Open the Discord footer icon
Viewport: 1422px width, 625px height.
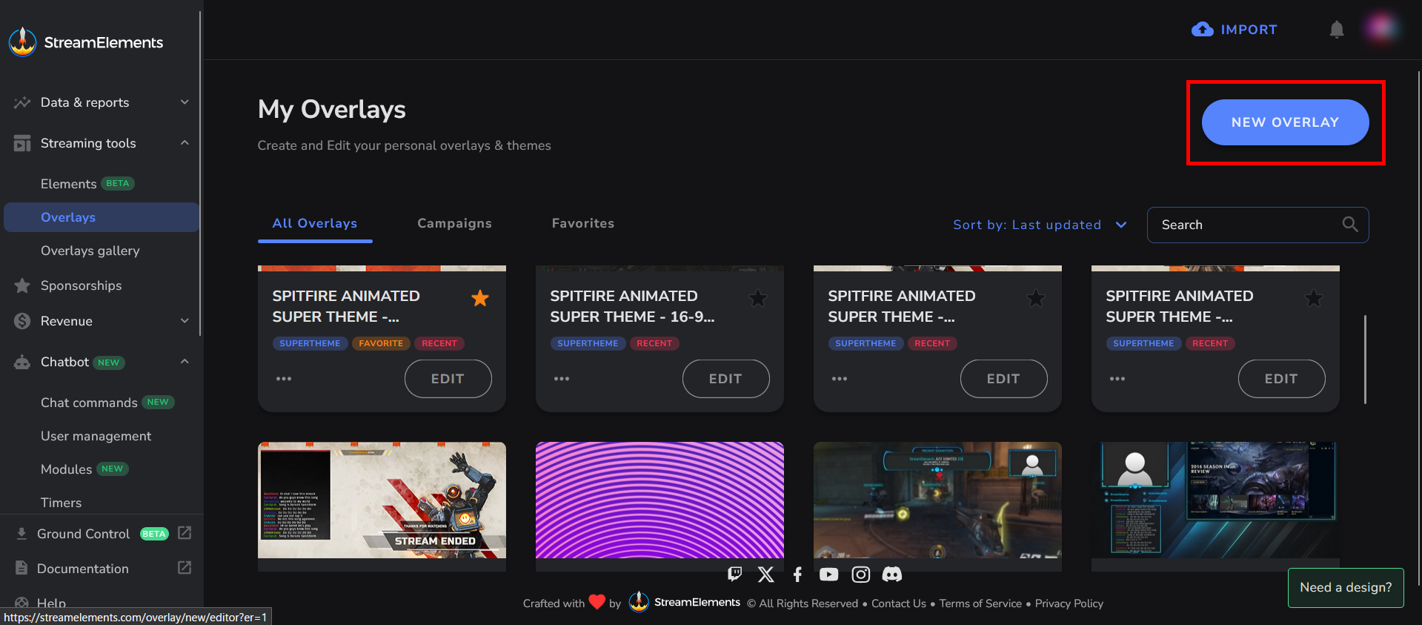[x=891, y=574]
